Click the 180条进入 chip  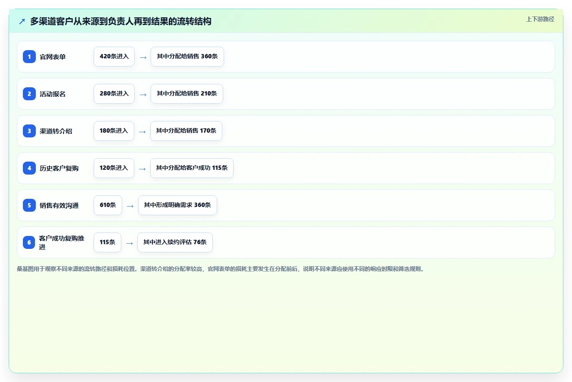(114, 131)
